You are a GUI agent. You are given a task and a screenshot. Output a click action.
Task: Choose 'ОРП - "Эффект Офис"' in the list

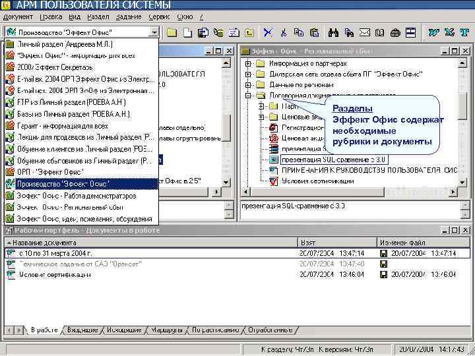coord(82,172)
